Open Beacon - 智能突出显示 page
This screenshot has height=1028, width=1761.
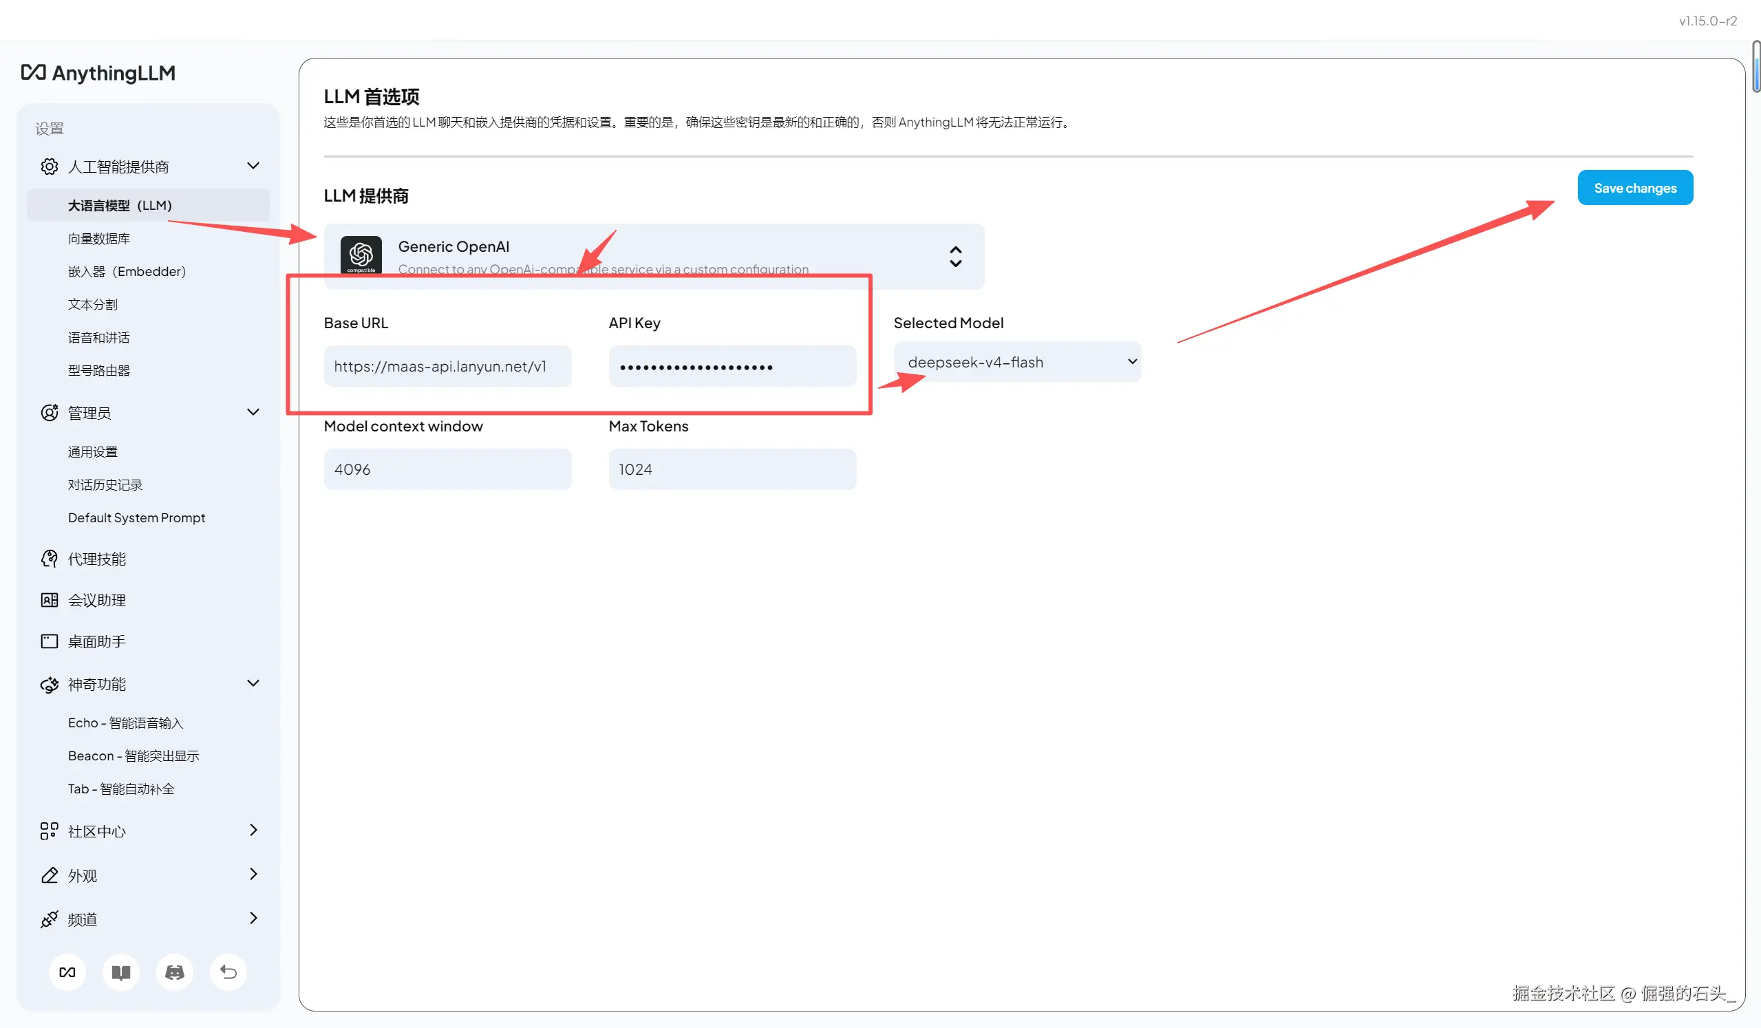[x=134, y=756]
